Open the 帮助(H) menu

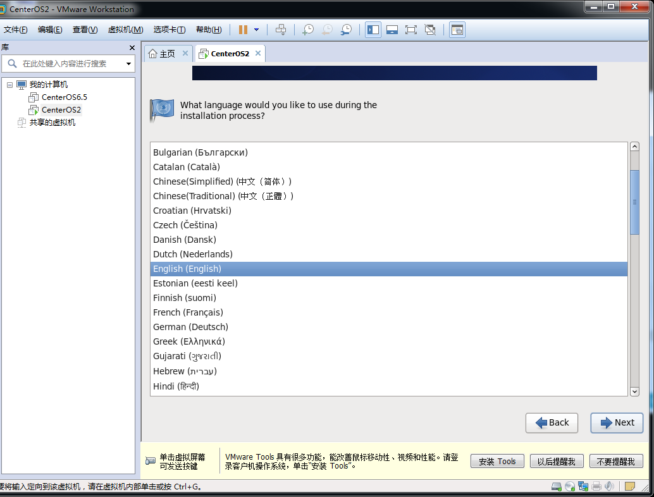click(209, 30)
